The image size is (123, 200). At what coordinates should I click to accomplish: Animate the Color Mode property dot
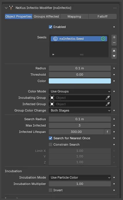[114, 91]
